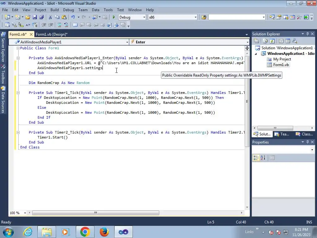Open the Data Sources side tab
Viewport: 317px width, 238px height.
pyautogui.click(x=3, y=100)
